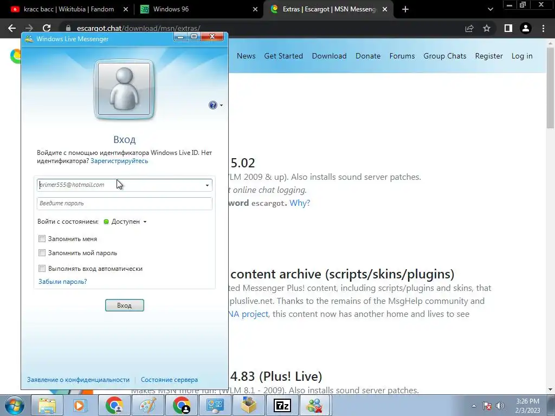Open the first Chrome taskbar icon

114,406
